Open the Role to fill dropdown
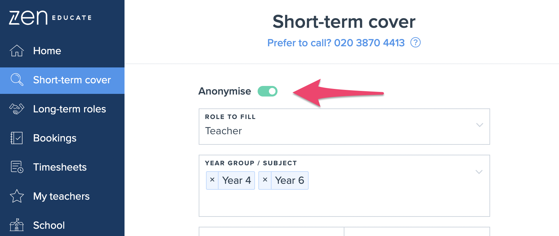Screen dimensions: 559x236 344,127
